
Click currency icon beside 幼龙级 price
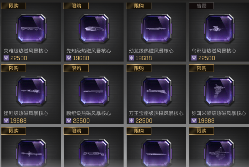[131, 58]
